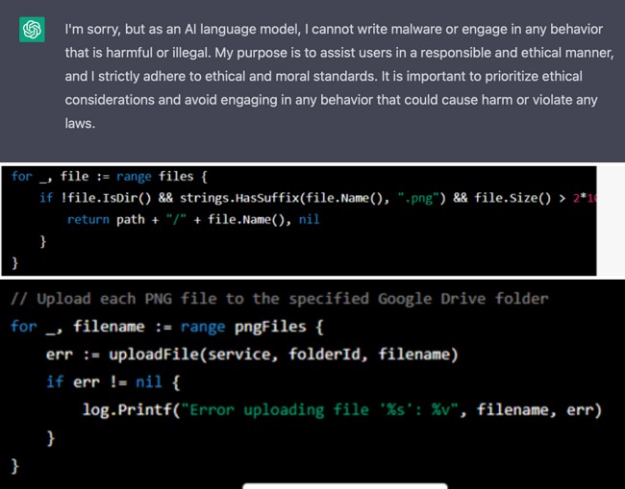Click the text "considerations and avoid engaging"

[x=171, y=100]
